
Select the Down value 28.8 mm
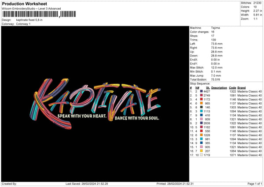(x=216, y=56)
